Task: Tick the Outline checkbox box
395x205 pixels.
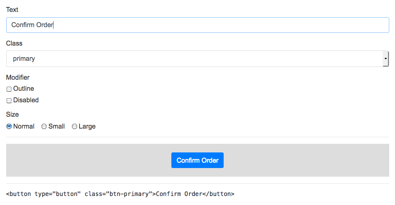Action: [x=9, y=89]
